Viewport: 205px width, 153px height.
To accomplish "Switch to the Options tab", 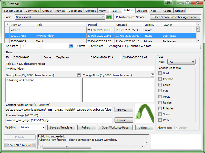I will click(x=142, y=11).
